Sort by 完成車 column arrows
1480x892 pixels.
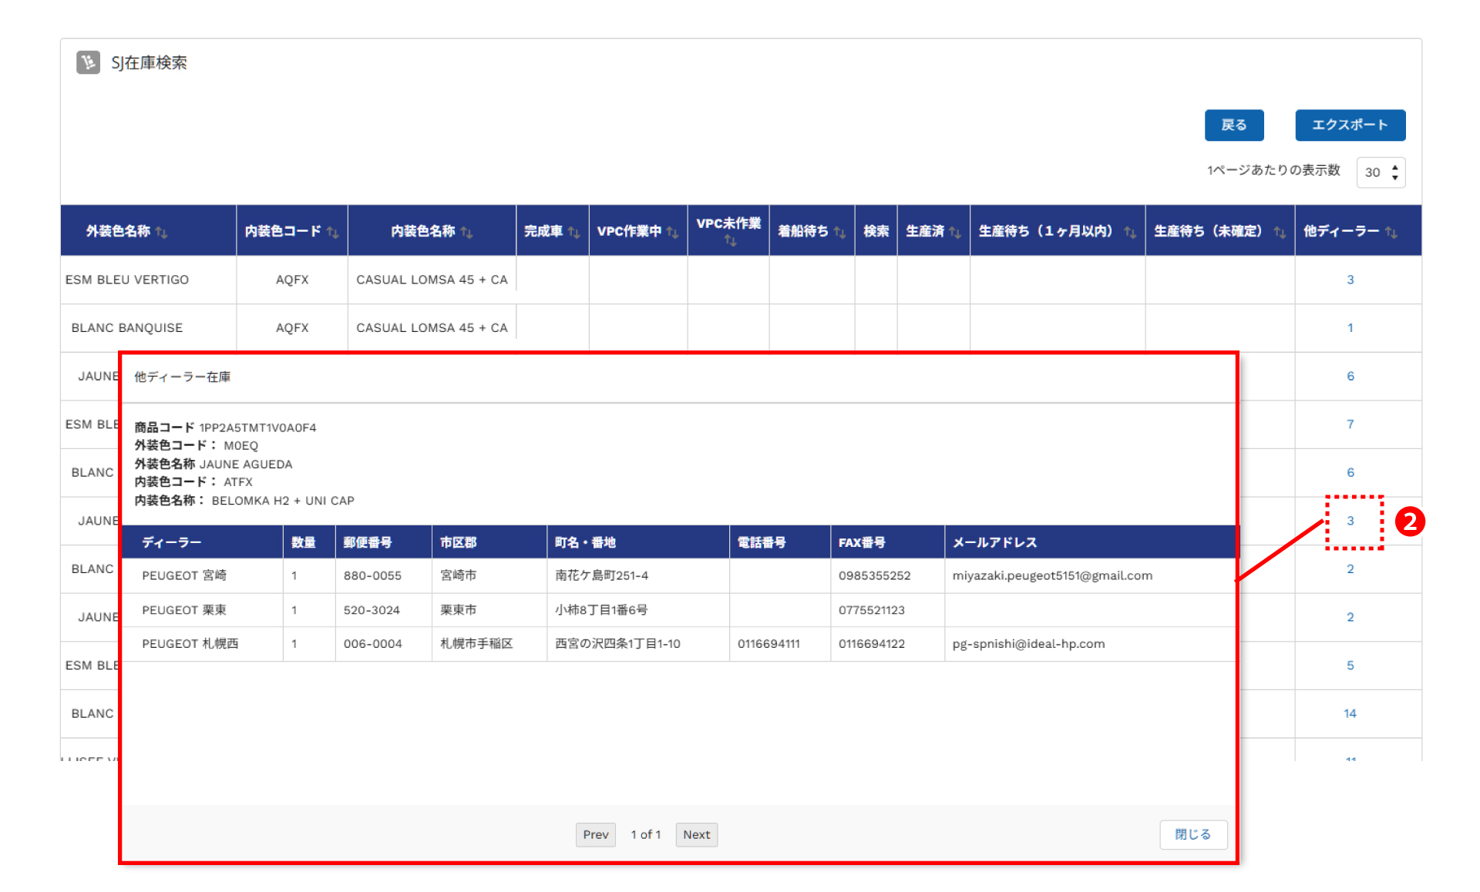(x=573, y=232)
